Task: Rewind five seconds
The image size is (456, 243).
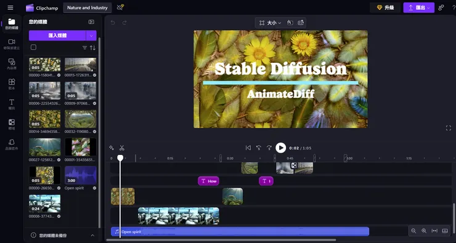Action: click(x=259, y=148)
